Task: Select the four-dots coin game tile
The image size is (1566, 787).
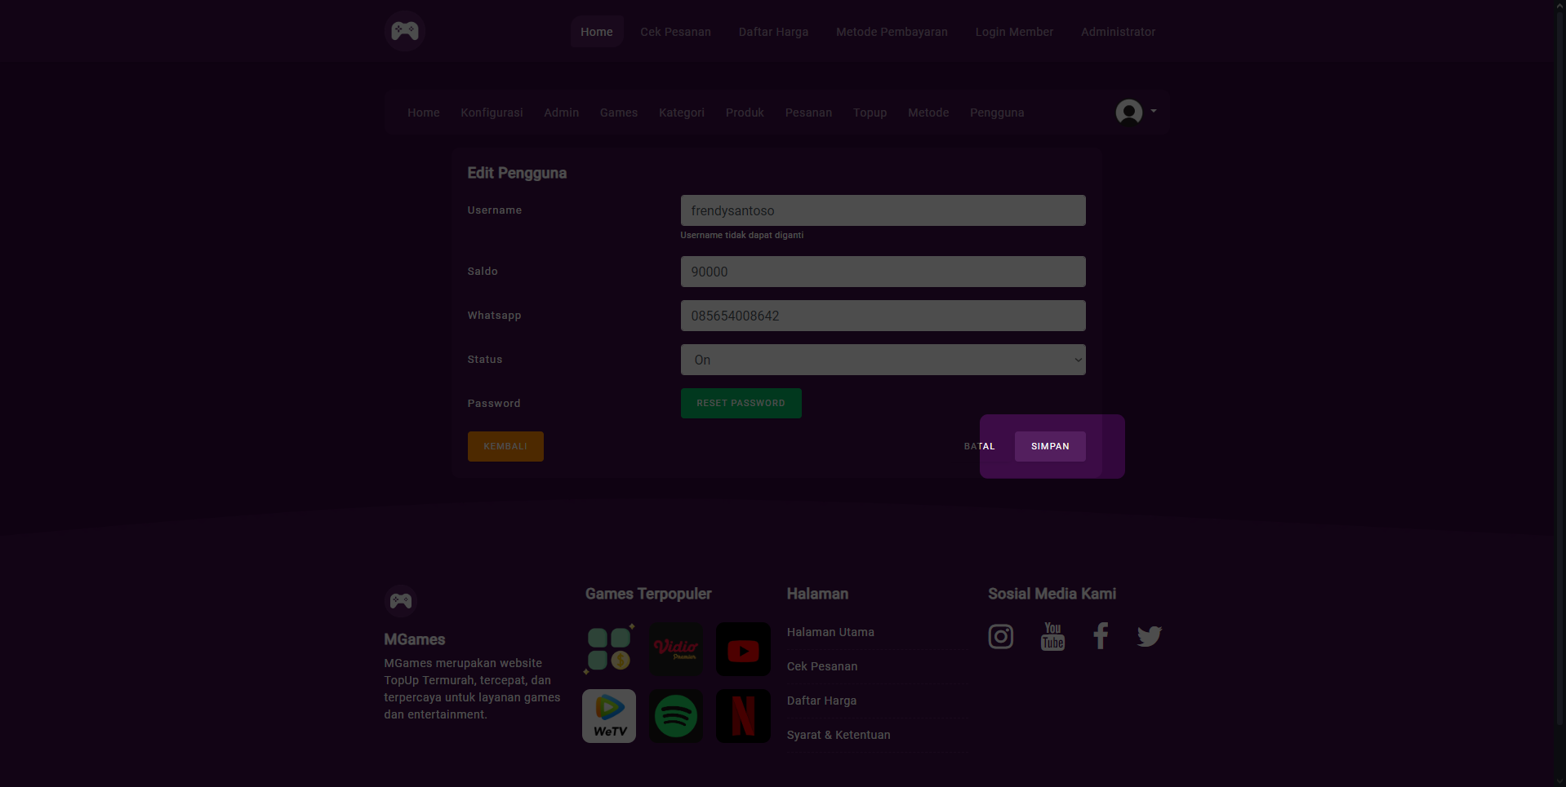Action: (609, 649)
